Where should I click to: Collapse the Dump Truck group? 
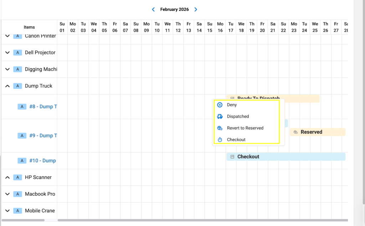tap(7, 86)
